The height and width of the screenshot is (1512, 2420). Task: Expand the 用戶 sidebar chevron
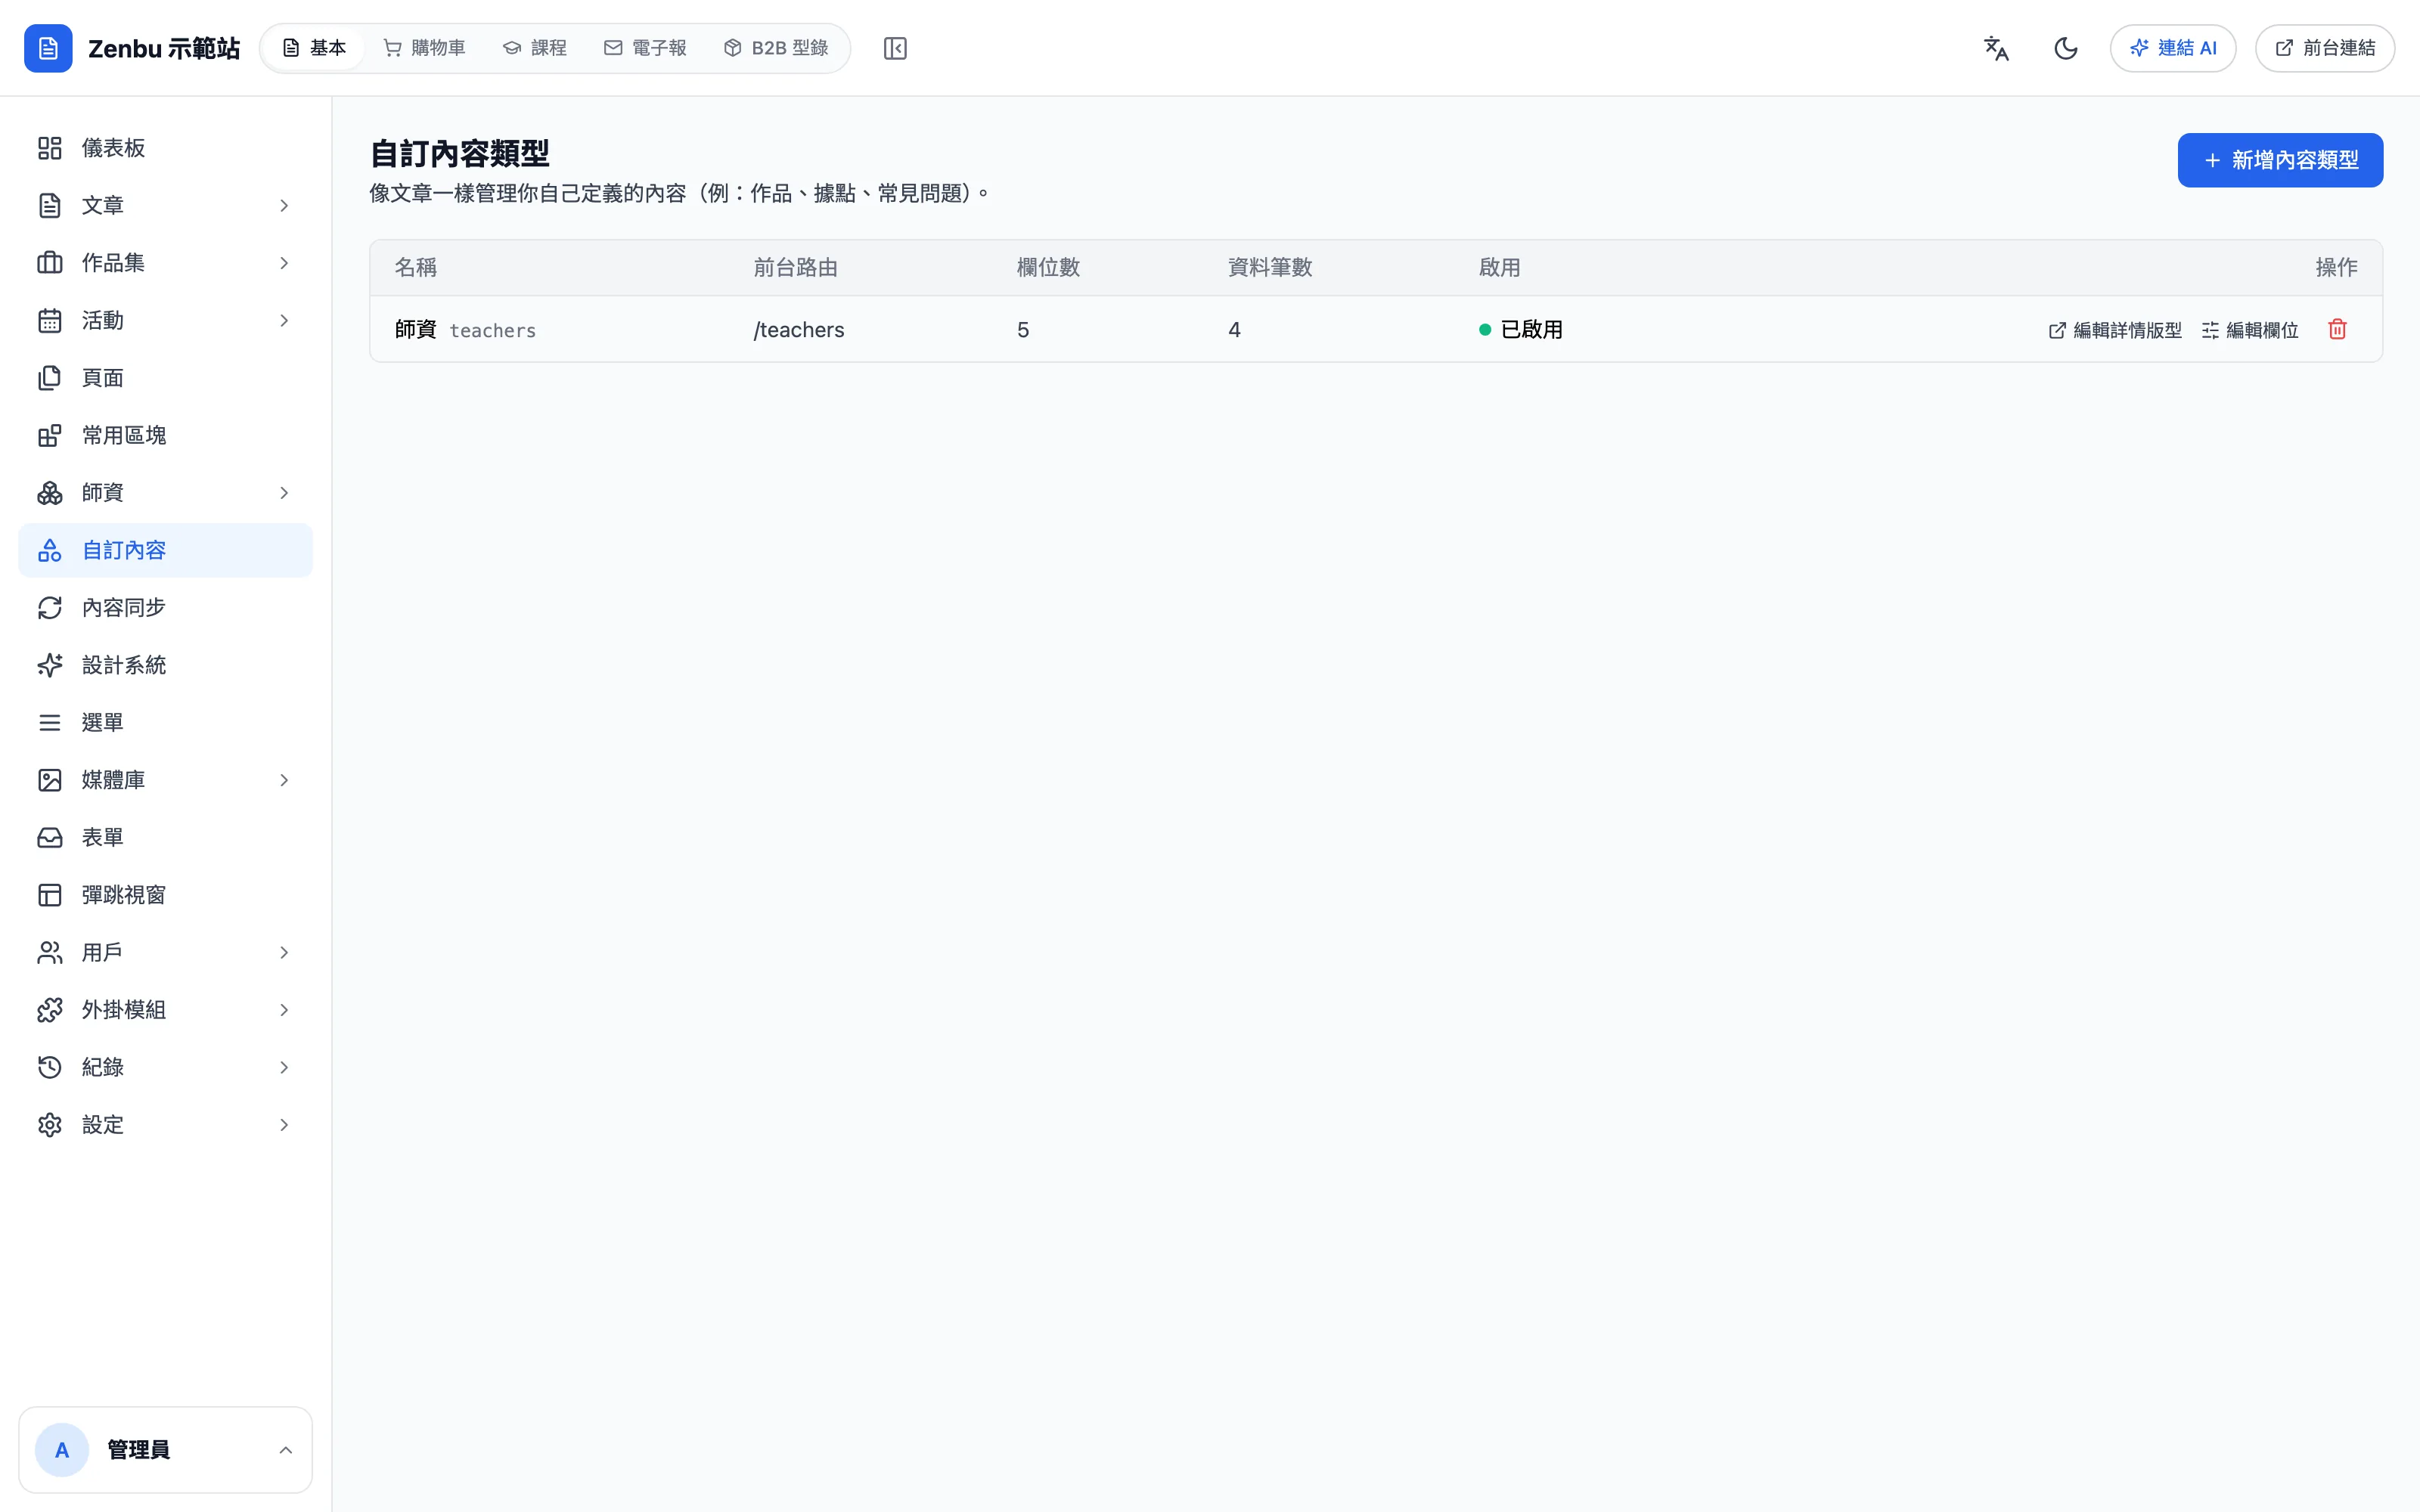coord(284,952)
